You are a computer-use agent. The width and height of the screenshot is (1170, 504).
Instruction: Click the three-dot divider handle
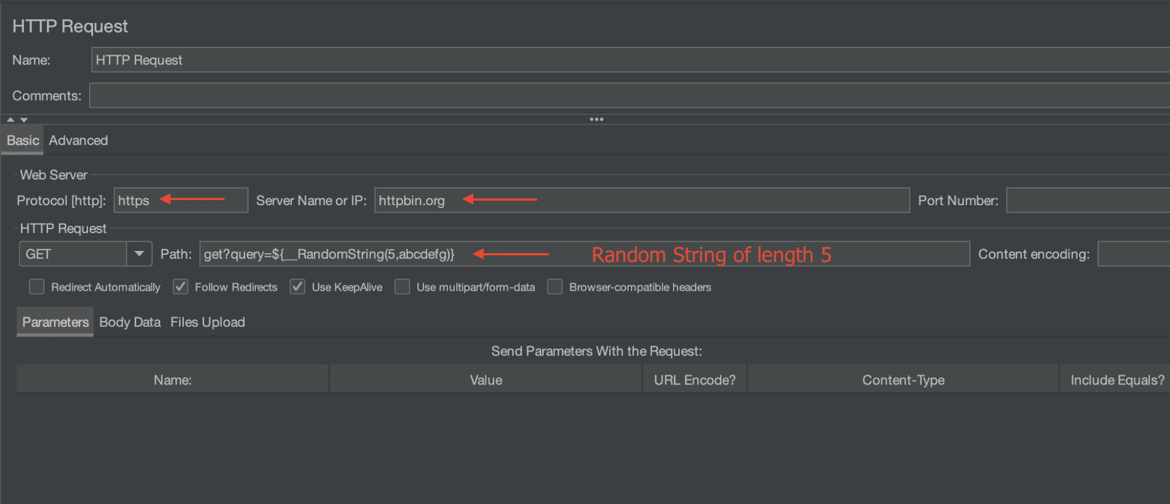click(596, 119)
